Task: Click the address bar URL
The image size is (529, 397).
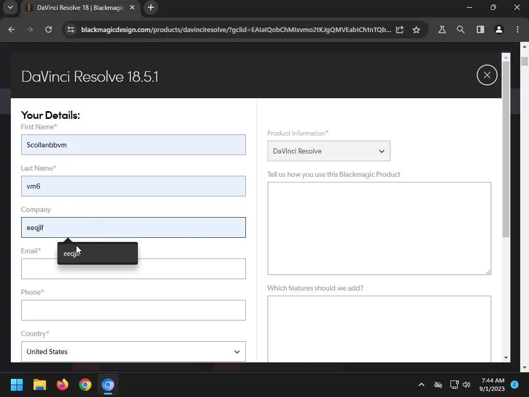Action: coord(236,29)
